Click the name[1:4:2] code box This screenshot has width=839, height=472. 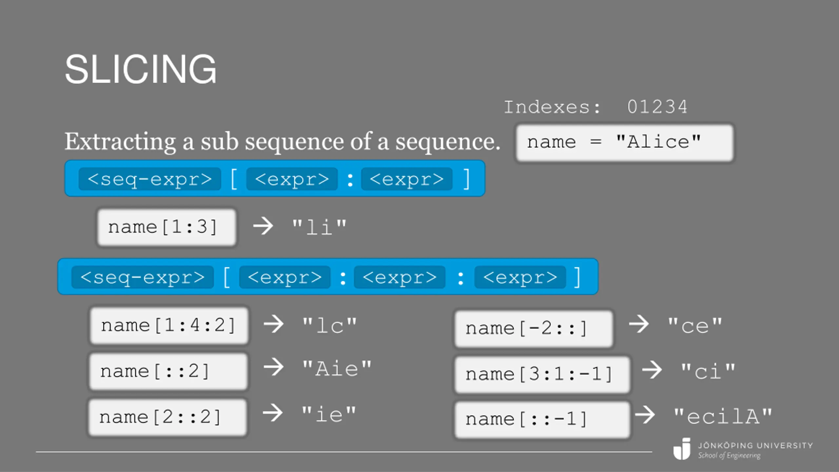[x=169, y=325]
